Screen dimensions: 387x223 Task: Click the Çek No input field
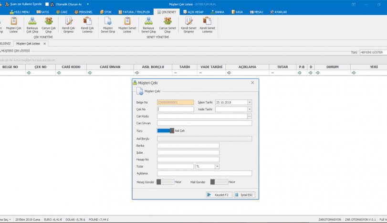click(x=175, y=109)
